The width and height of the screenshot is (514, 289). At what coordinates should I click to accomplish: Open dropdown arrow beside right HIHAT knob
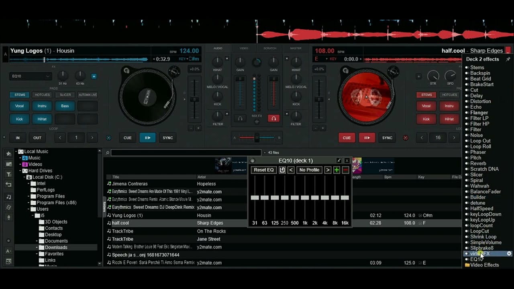(287, 59)
